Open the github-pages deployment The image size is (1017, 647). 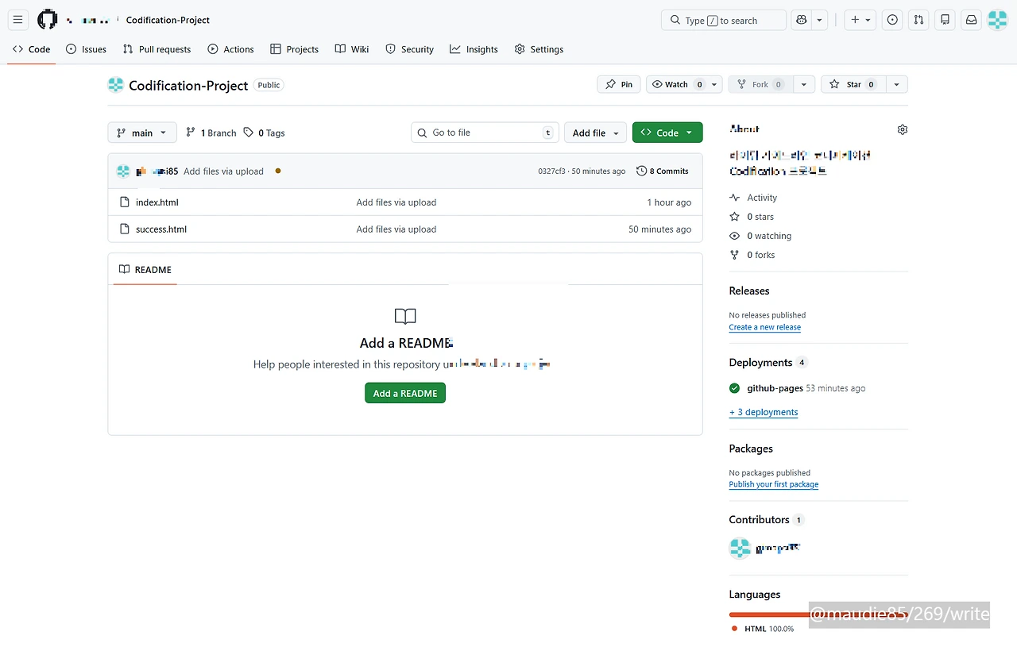[775, 388]
